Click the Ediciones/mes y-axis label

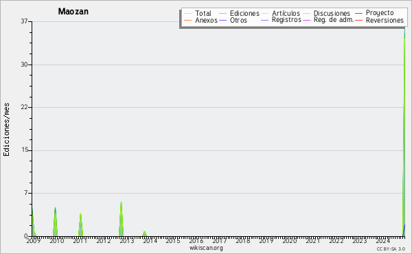pos(6,130)
